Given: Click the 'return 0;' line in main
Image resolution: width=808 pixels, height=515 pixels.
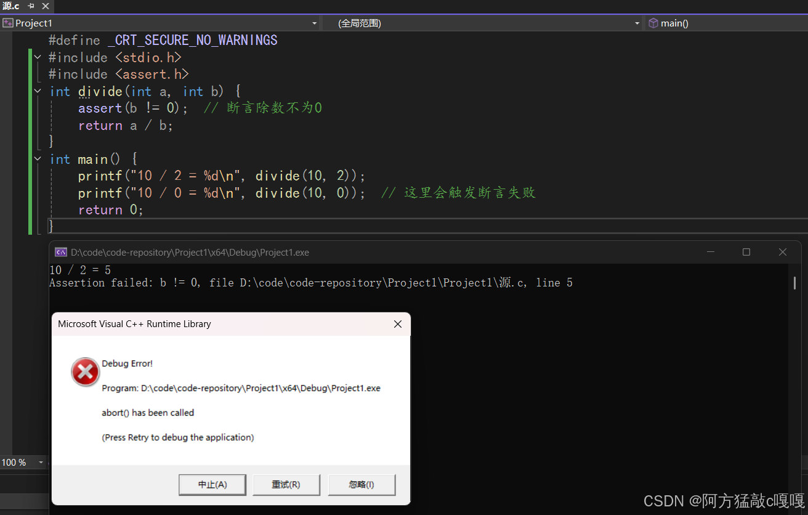Looking at the screenshot, I should point(111,210).
